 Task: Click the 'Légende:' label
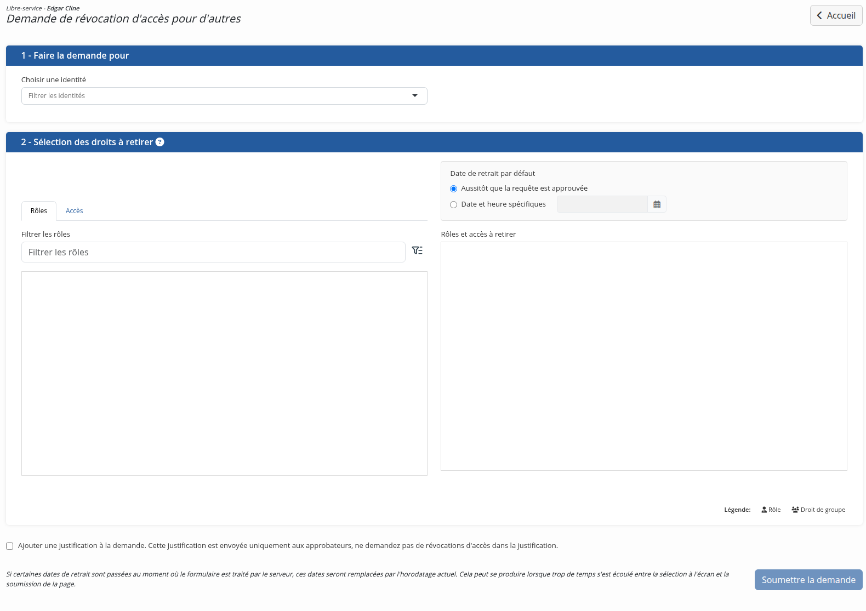(x=737, y=510)
